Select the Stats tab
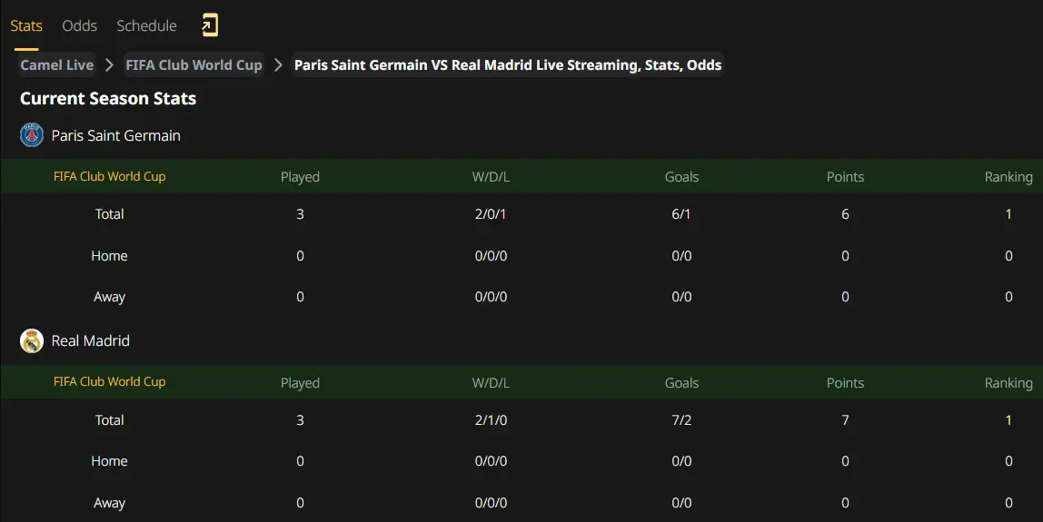Viewport: 1043px width, 522px height. [26, 25]
